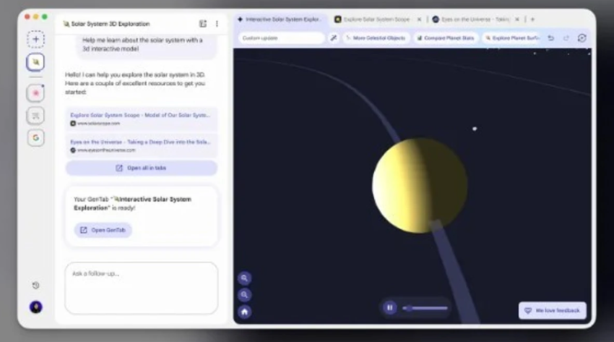Open the three-dot menu in chat header

click(x=217, y=24)
